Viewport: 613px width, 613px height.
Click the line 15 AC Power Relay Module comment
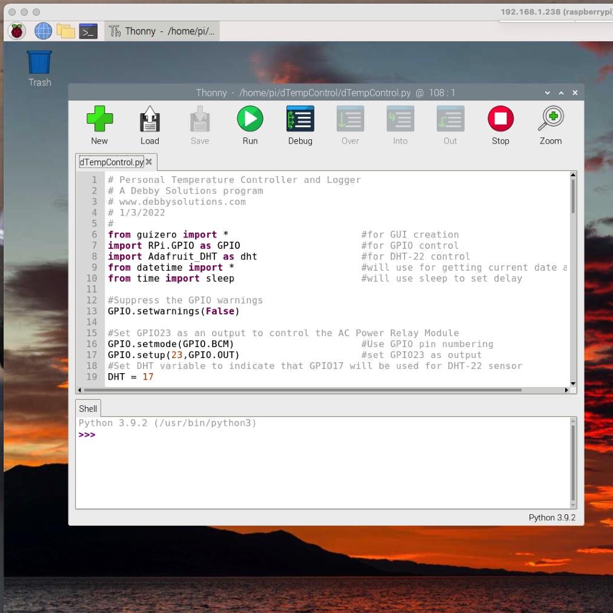tap(283, 333)
